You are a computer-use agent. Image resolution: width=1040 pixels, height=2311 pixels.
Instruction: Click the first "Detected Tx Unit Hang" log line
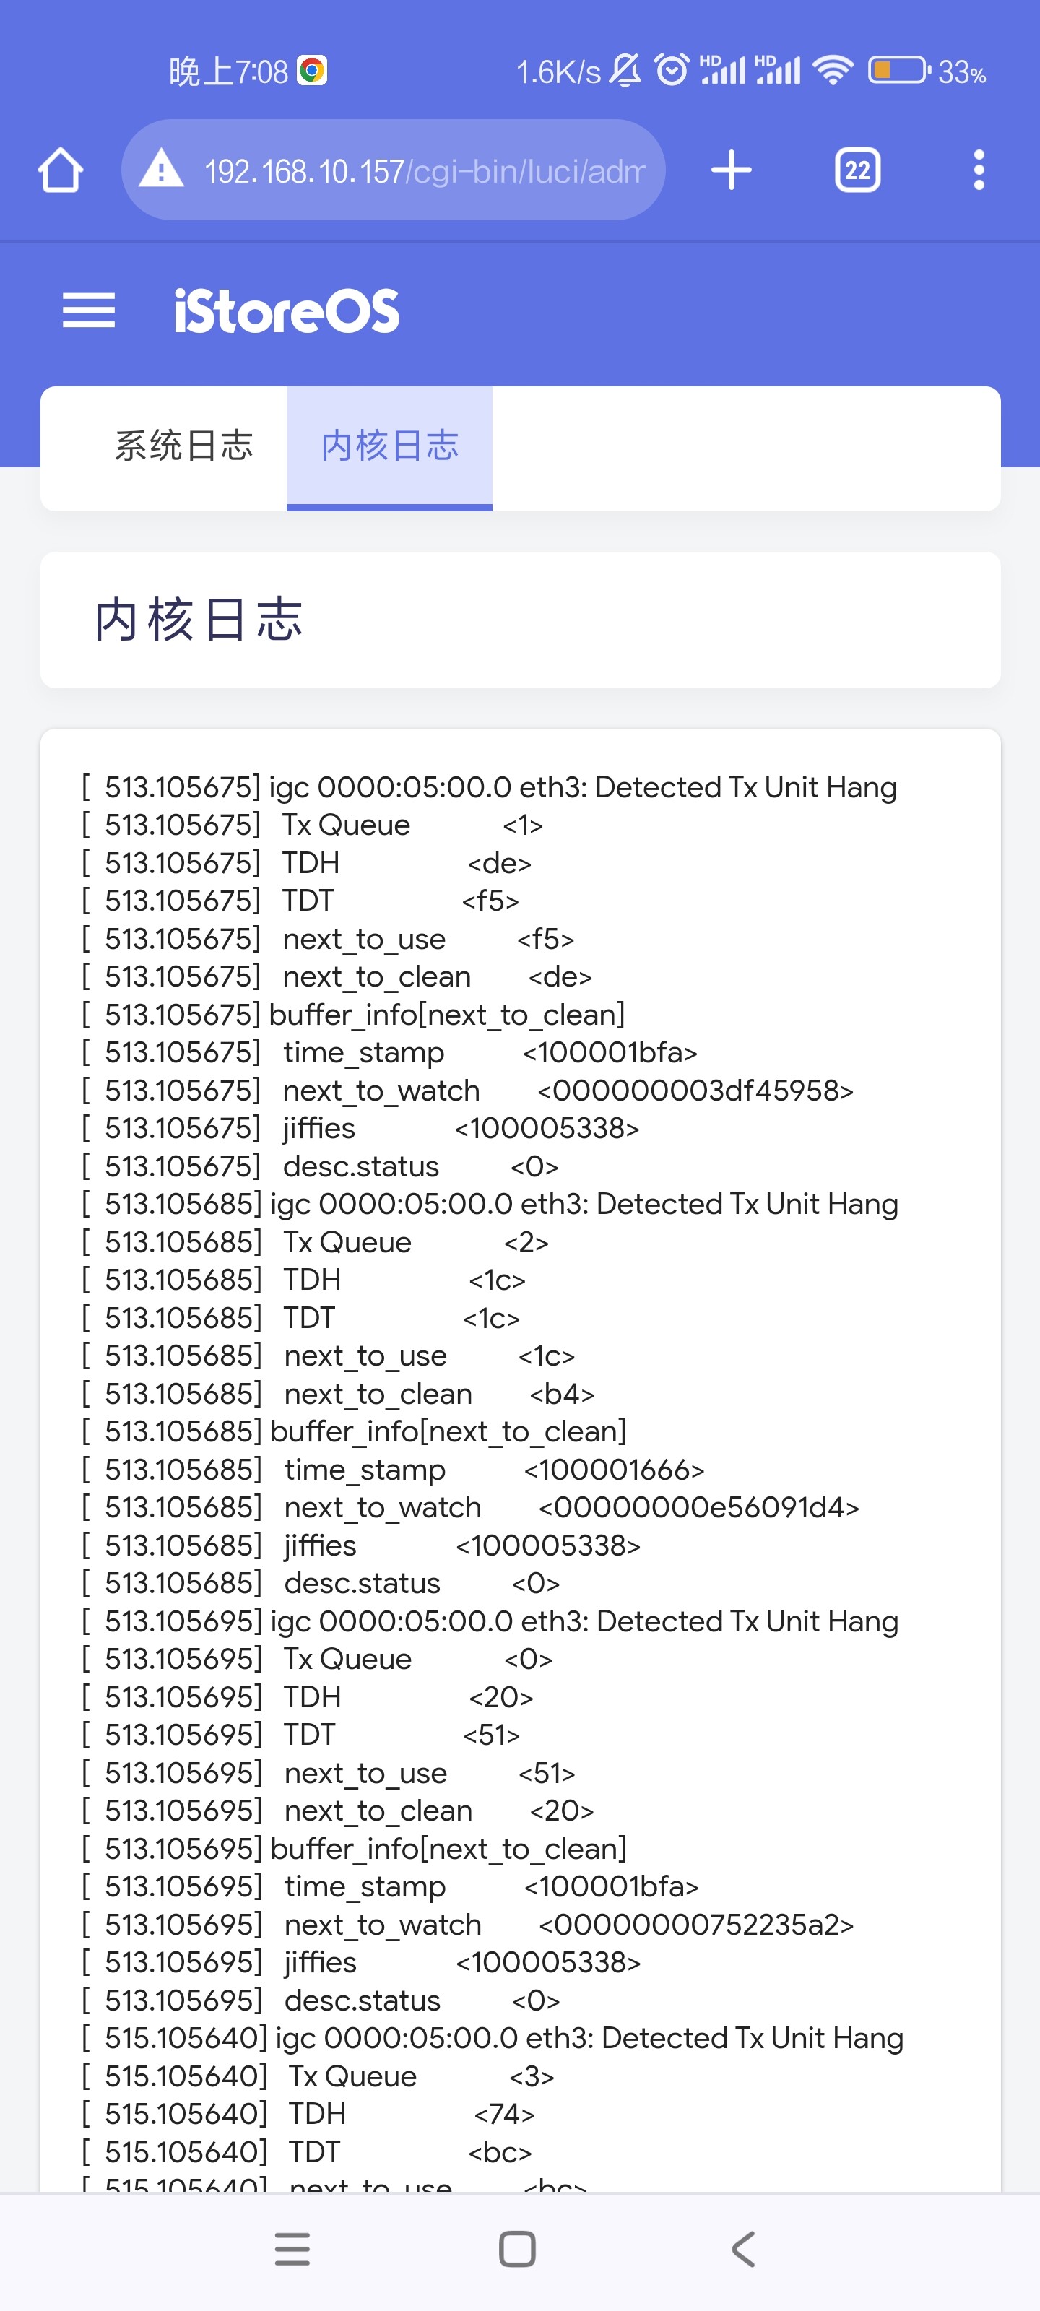pos(490,786)
